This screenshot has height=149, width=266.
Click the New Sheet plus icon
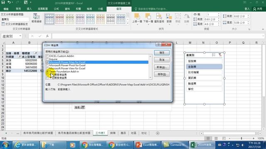158,133
